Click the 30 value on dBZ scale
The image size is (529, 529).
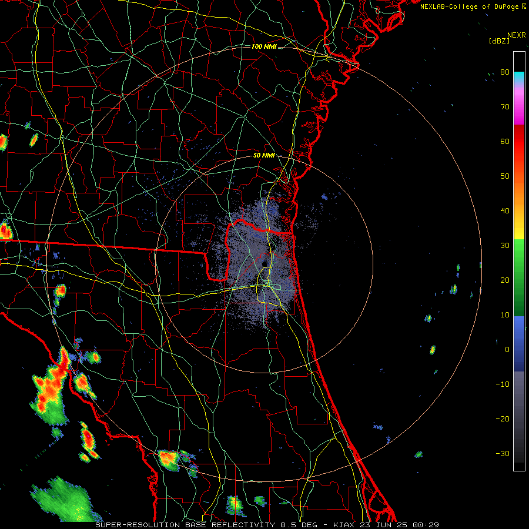point(505,246)
